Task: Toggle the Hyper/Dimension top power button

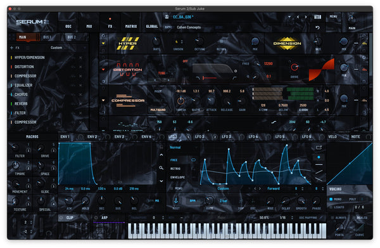Action: [103, 36]
